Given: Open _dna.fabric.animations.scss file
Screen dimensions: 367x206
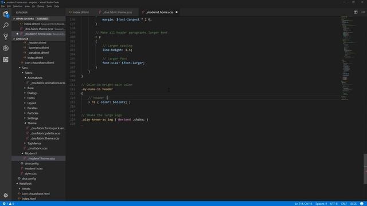Looking at the screenshot, I should click(x=38, y=83).
